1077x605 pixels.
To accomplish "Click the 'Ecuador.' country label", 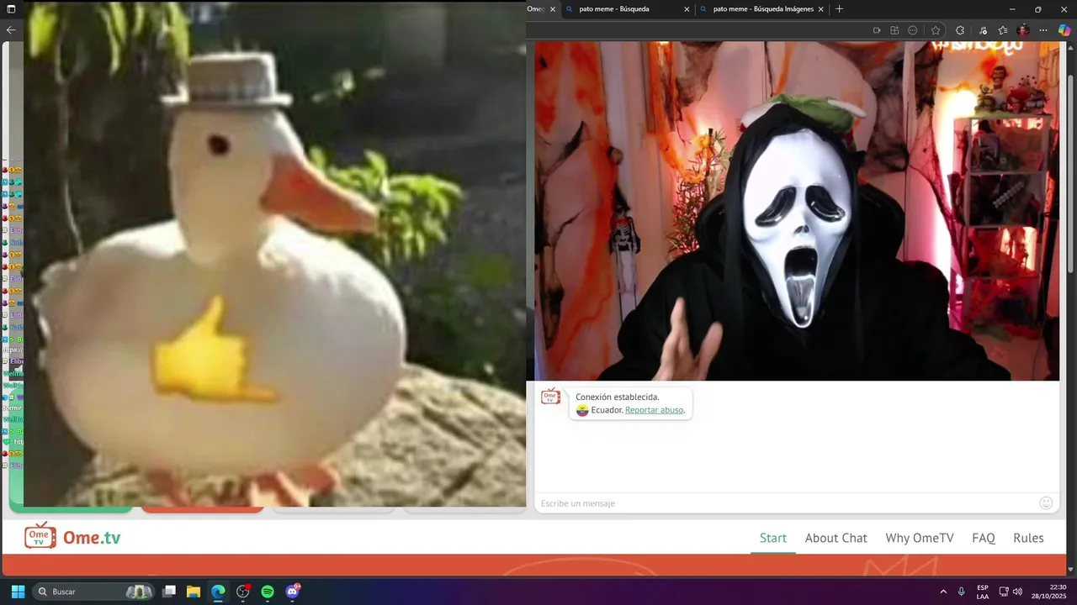I will [607, 410].
